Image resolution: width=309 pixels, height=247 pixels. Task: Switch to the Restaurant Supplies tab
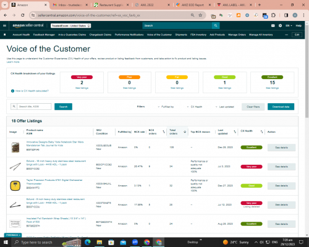111,5
